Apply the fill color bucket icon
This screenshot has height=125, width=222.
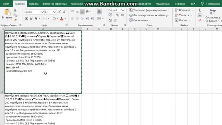coord(54,18)
